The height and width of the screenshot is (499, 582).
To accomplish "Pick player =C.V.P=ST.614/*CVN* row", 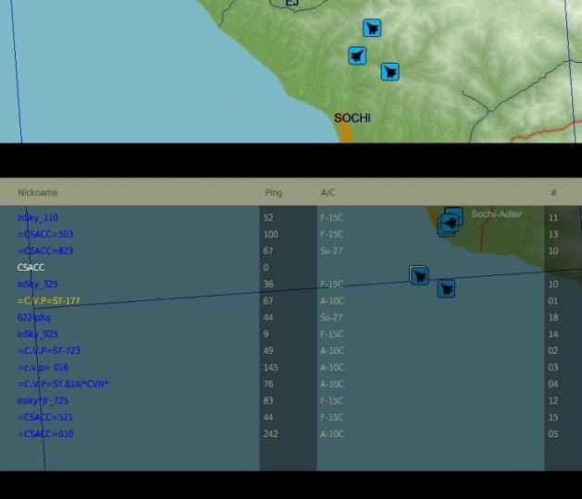I will coord(63,384).
